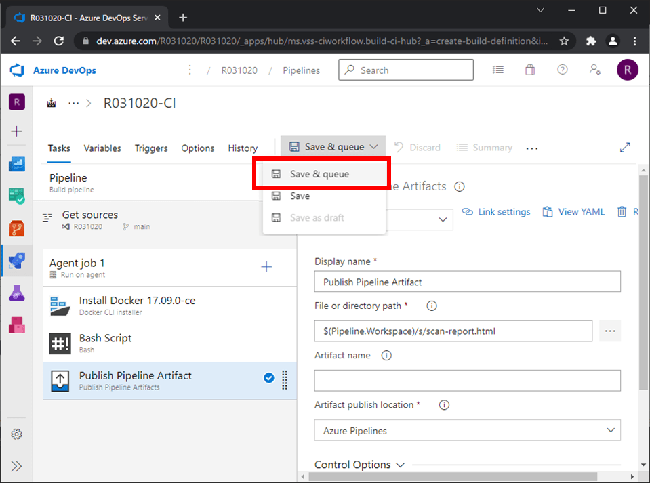Expand the sidebar with double chevron
650x483 pixels.
[x=16, y=466]
